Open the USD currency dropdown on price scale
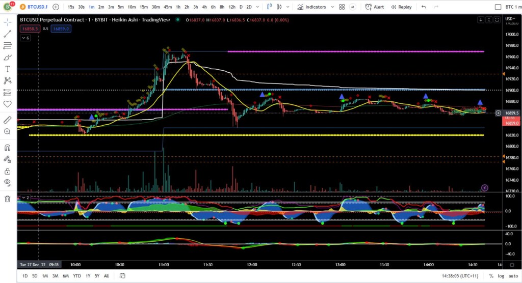Image resolution: width=522 pixels, height=283 pixels. click(510, 19)
